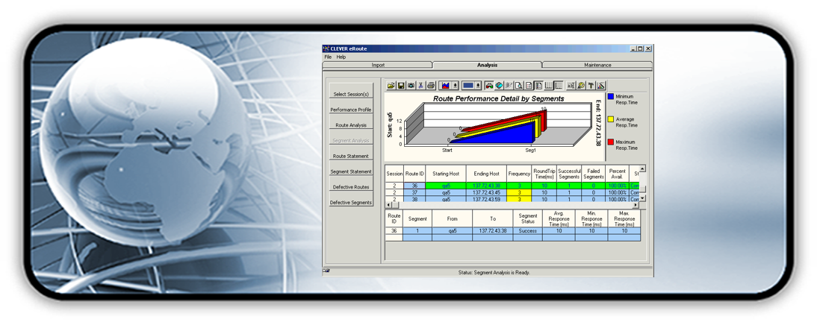Click the scissors cut icon
Viewport: 817px width, 325px height.
point(421,85)
